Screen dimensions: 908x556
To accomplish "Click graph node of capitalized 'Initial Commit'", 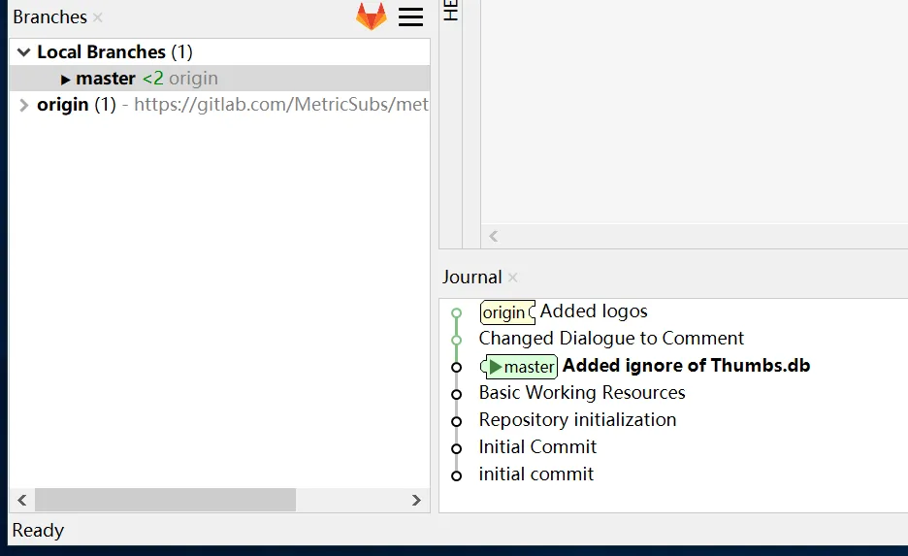I will pos(456,449).
